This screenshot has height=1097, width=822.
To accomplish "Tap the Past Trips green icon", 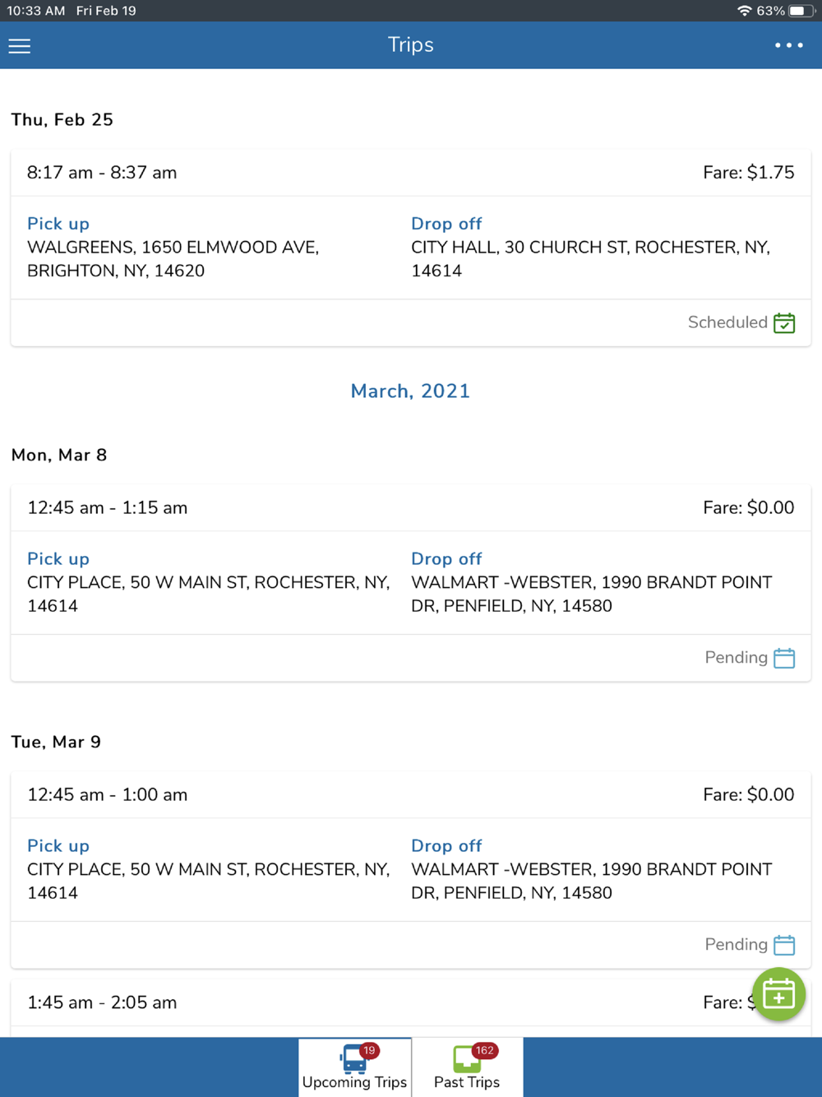I will click(x=467, y=1058).
